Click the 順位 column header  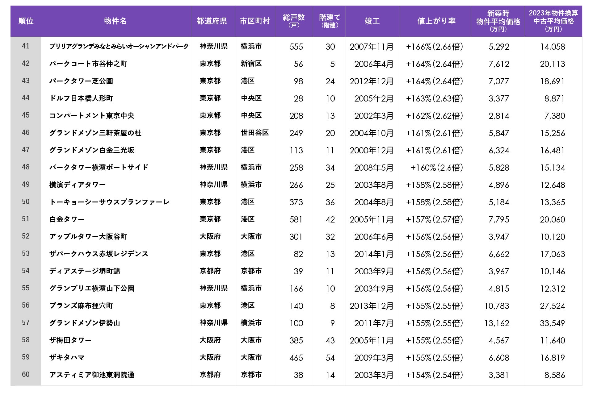(x=26, y=21)
